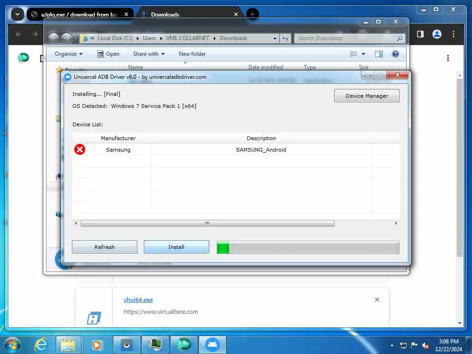The image size is (472, 354).
Task: Open the Windows Start menu
Action: click(12, 345)
